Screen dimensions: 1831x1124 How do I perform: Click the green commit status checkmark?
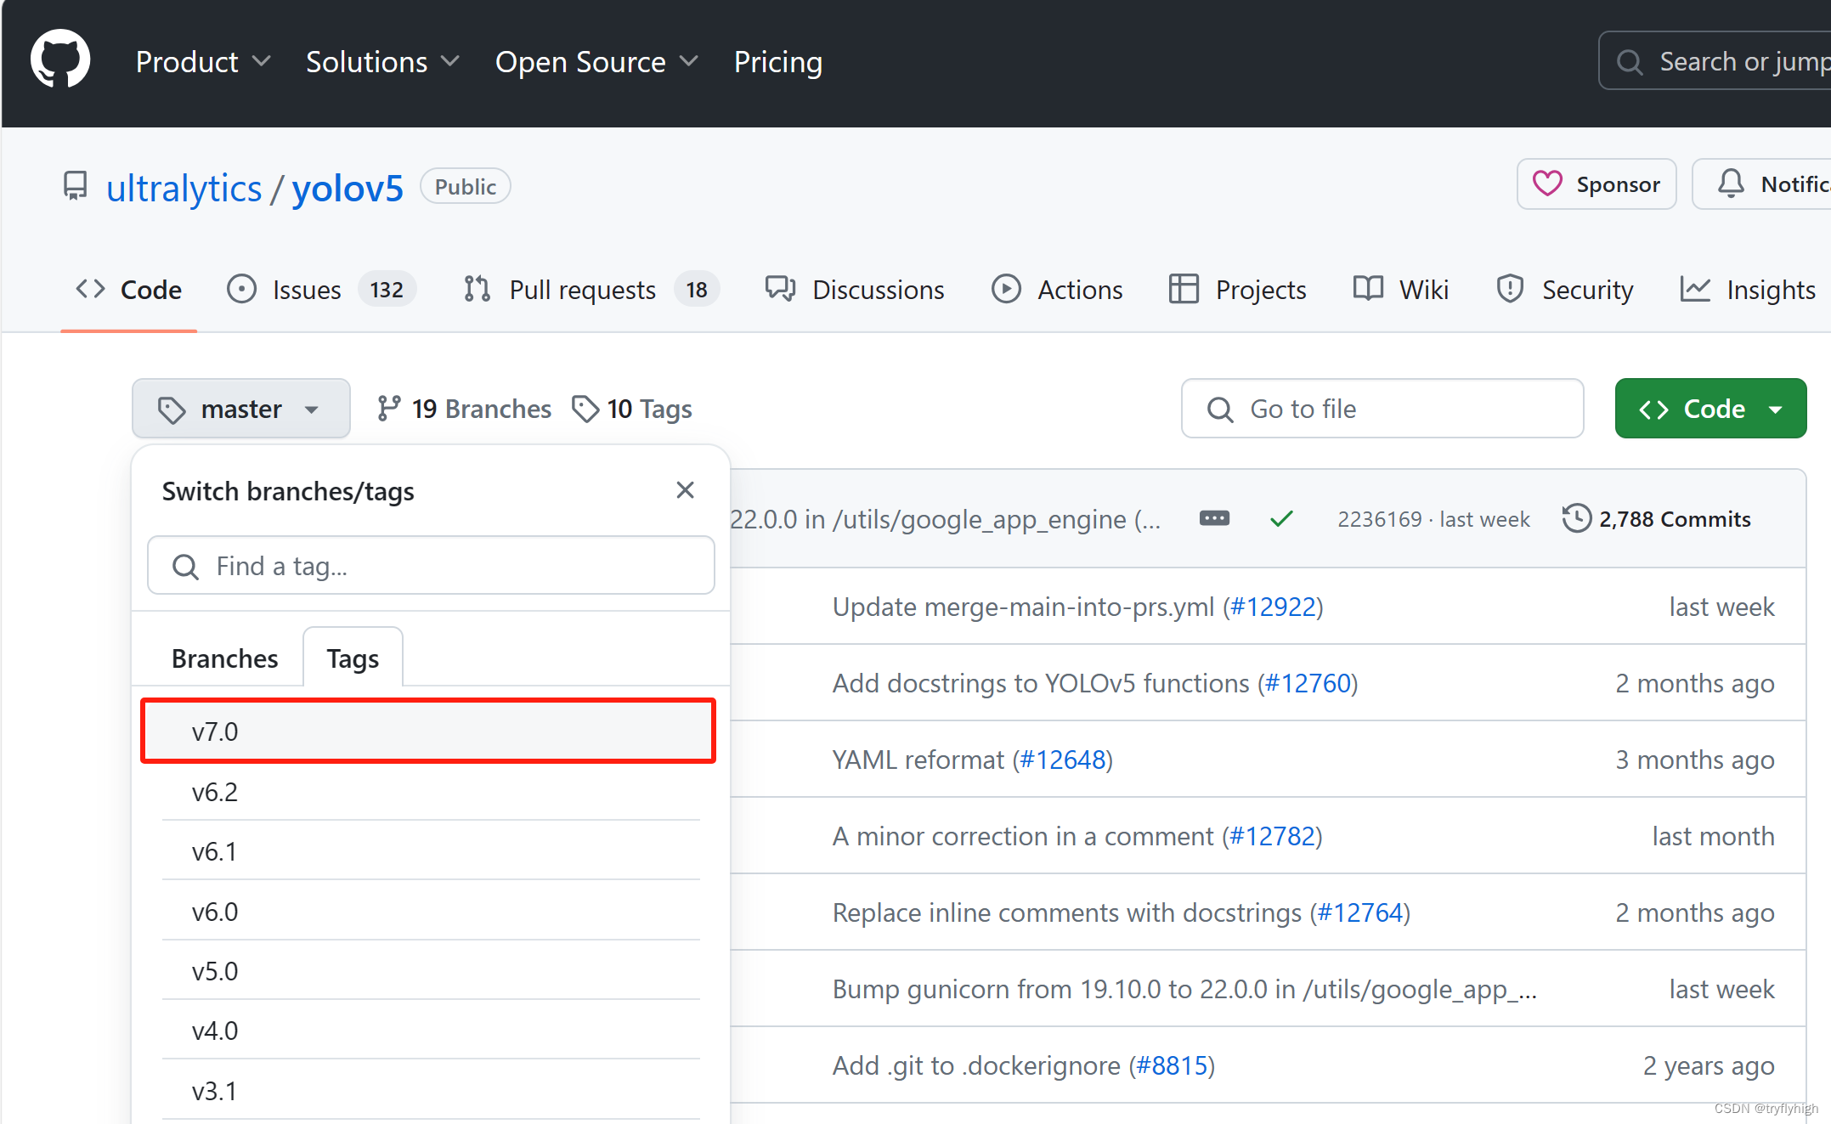(x=1281, y=518)
